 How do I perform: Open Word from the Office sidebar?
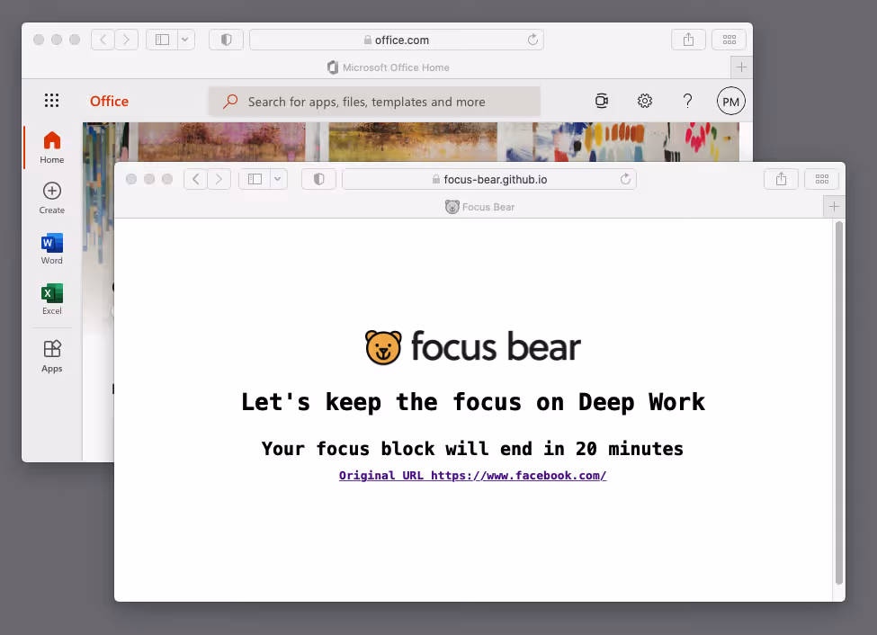tap(51, 248)
